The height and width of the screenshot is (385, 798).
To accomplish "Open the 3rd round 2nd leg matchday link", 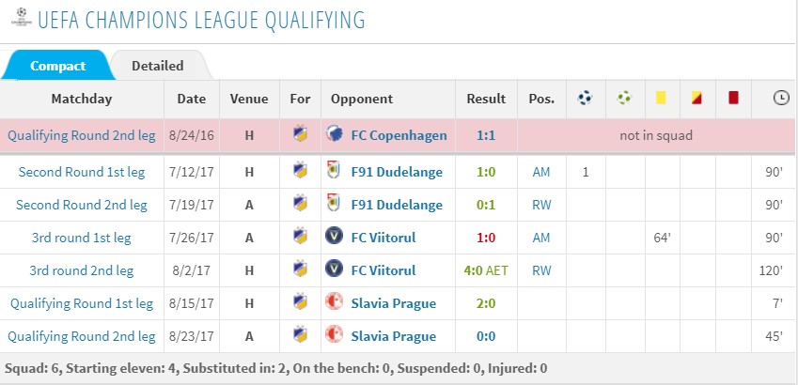I will 82,270.
